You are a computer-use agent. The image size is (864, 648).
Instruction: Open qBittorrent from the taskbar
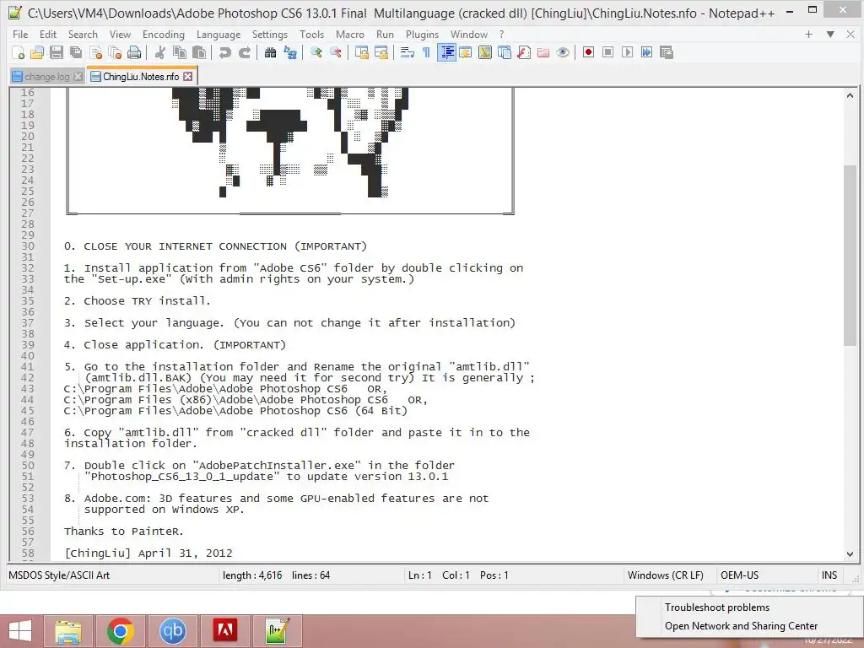[172, 631]
